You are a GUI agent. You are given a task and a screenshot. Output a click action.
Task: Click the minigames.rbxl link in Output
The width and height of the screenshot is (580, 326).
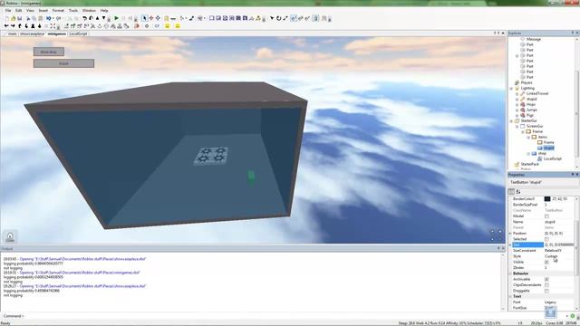click(80, 273)
